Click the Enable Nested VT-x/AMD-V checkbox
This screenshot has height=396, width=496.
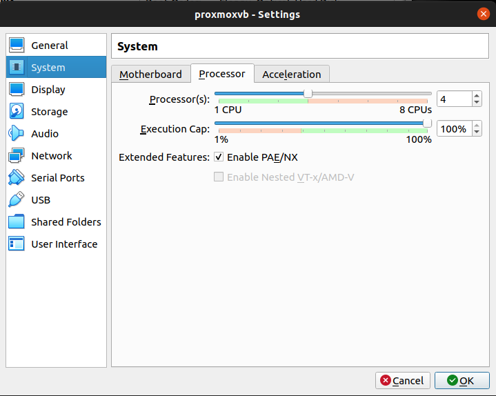219,177
